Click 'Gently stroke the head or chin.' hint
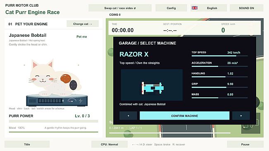This screenshot has width=269, height=151. click(x=28, y=45)
